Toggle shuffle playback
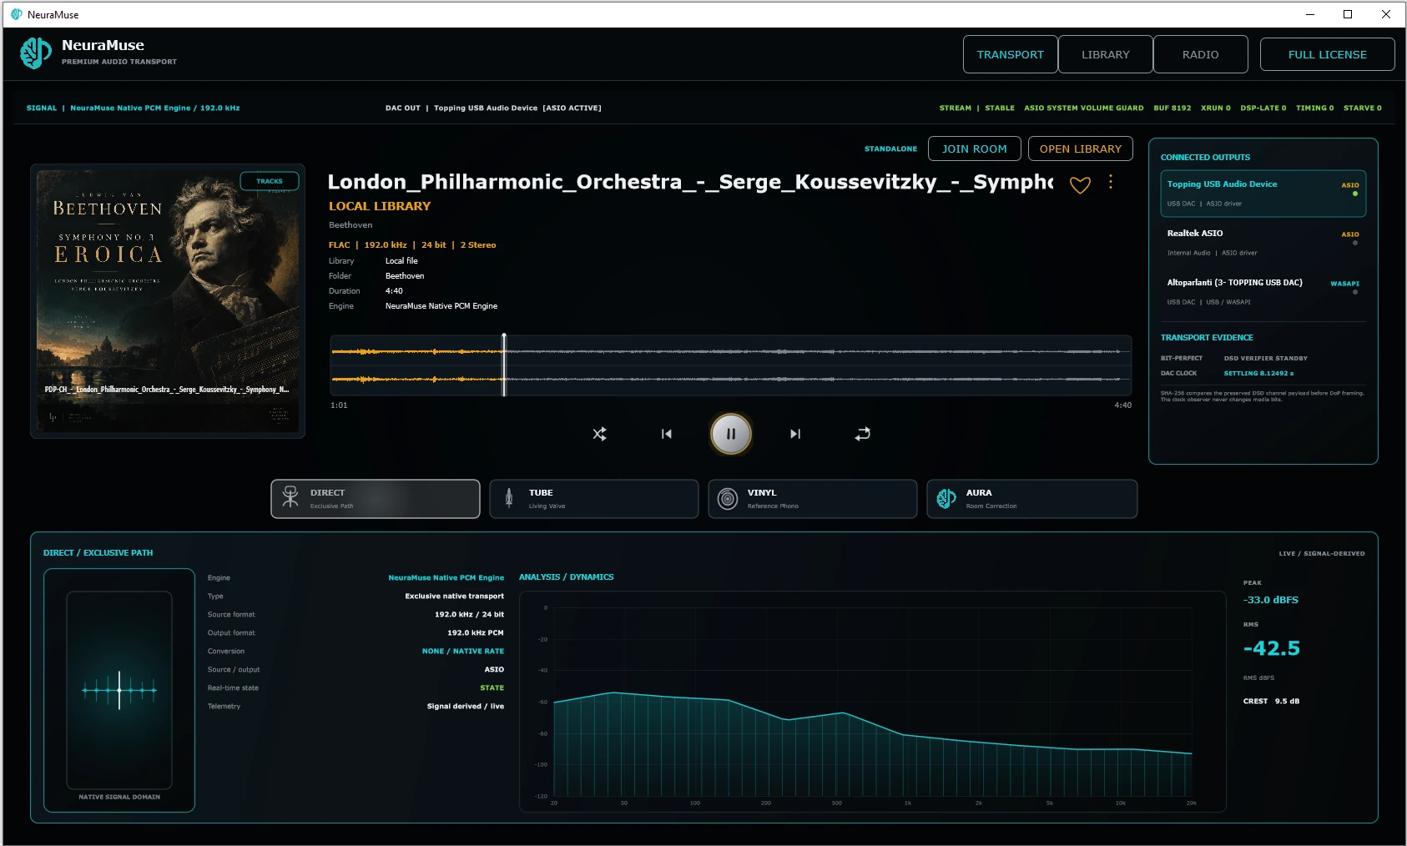This screenshot has width=1407, height=846. point(599,434)
